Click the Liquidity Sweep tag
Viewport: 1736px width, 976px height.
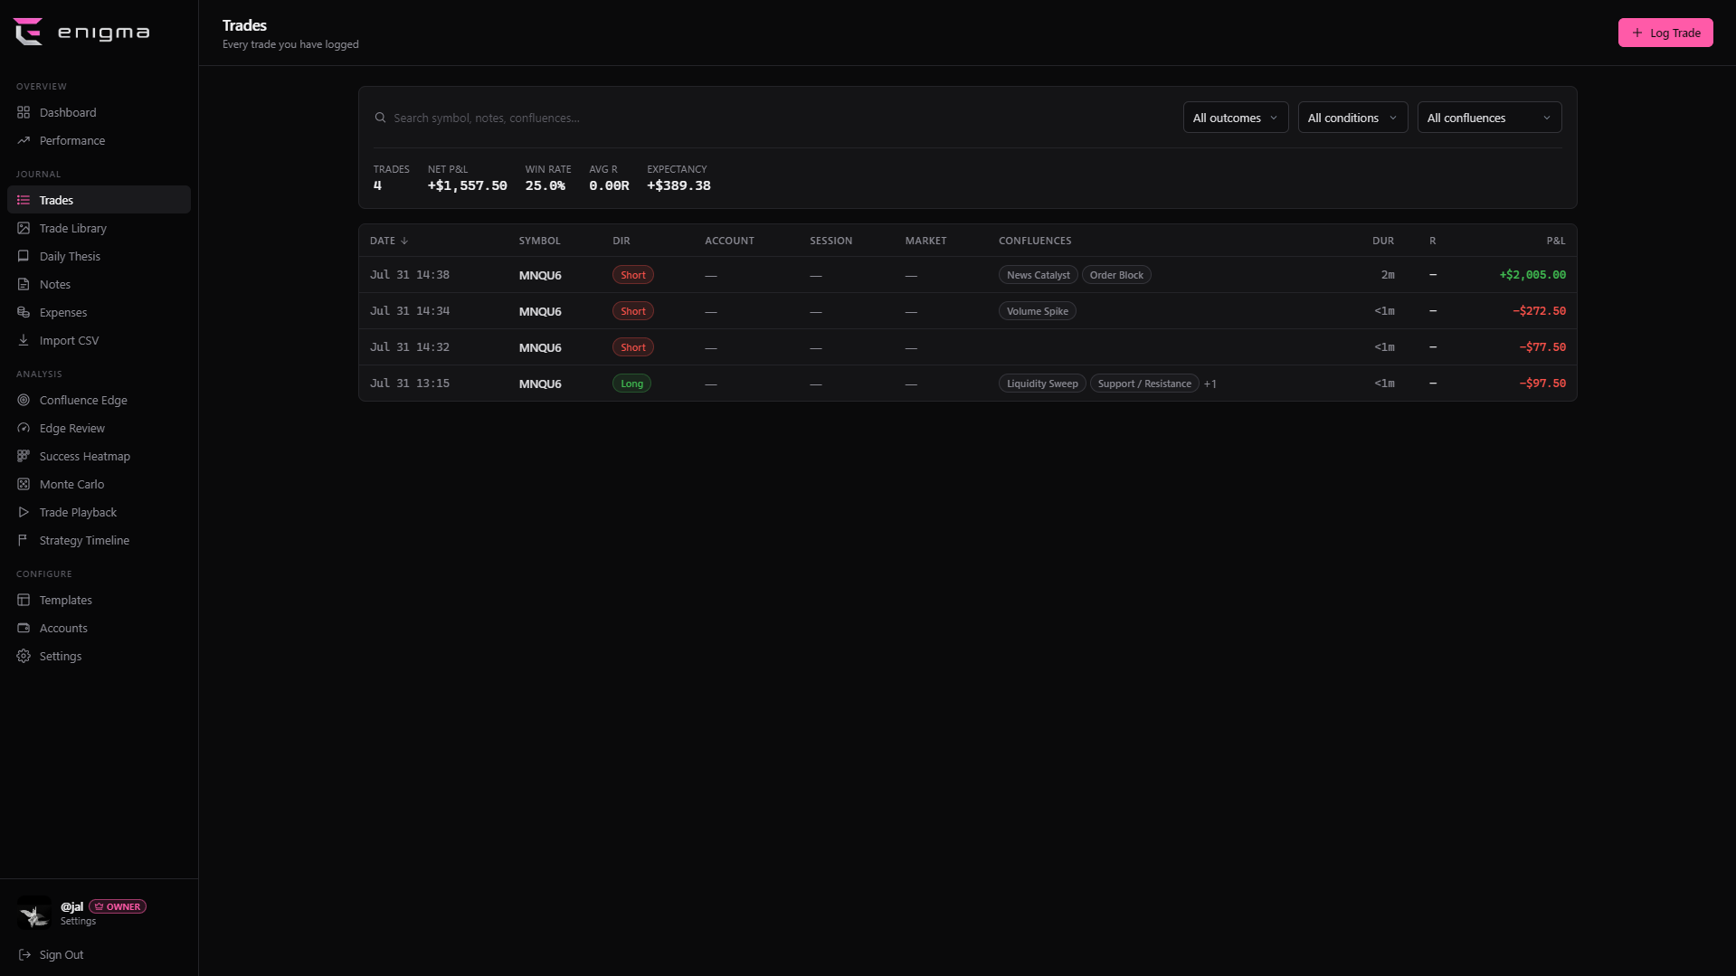1042,384
